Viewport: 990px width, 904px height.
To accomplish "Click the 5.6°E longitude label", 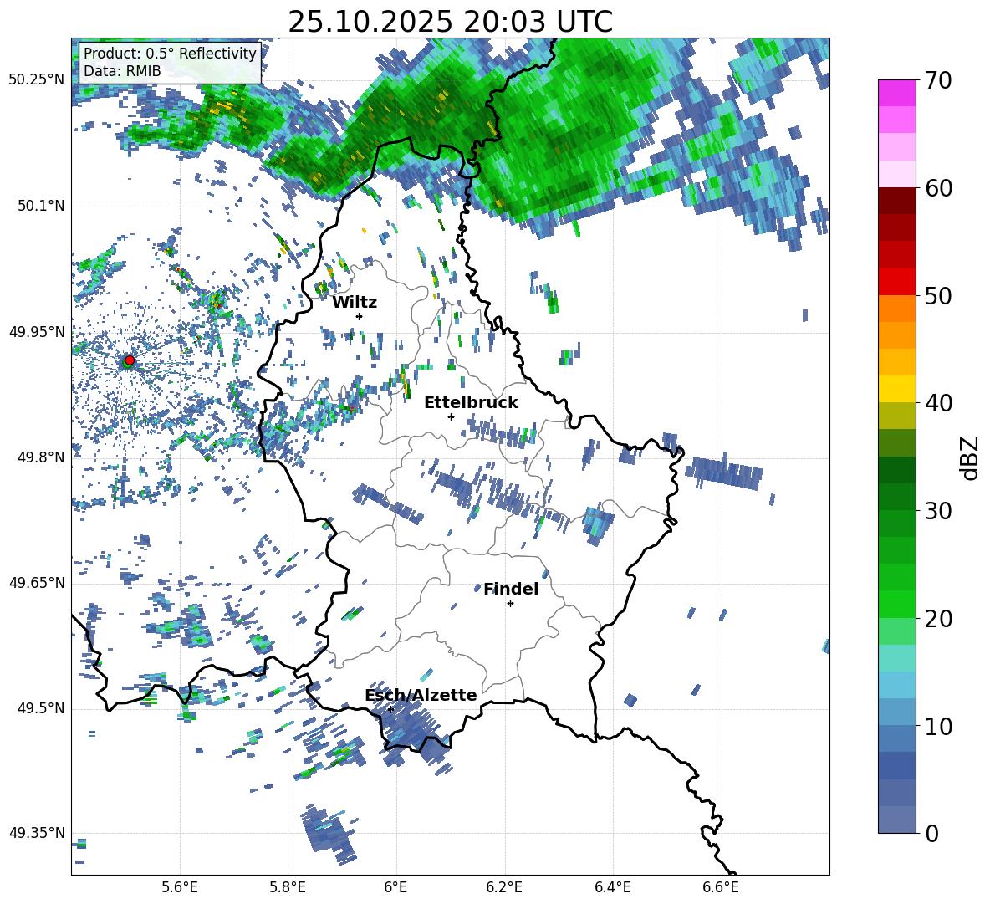I will click(x=179, y=887).
